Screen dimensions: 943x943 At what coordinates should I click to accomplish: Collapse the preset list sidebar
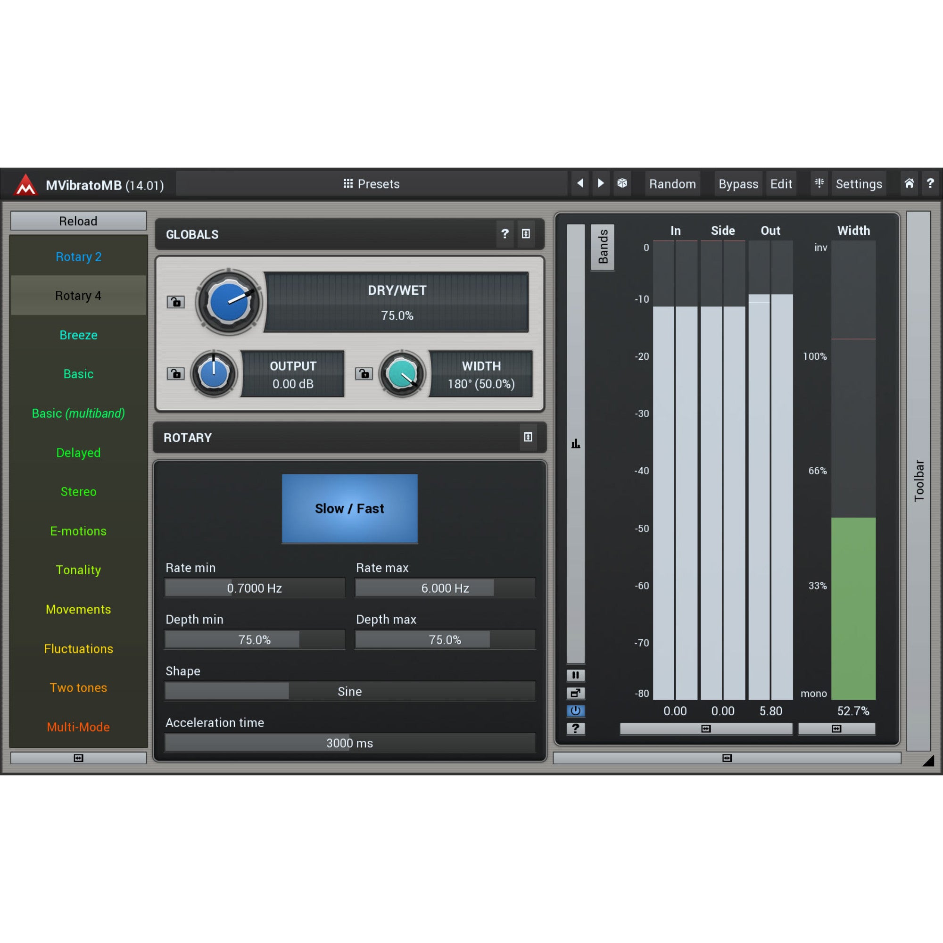pyautogui.click(x=79, y=758)
